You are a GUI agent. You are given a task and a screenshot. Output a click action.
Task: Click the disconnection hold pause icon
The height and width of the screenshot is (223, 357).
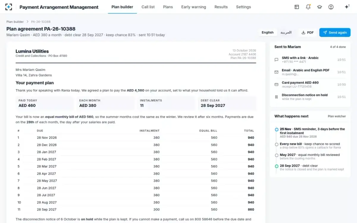(x=276, y=97)
